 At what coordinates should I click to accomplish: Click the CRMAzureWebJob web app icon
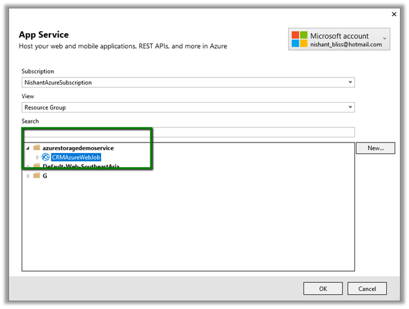pyautogui.click(x=46, y=157)
